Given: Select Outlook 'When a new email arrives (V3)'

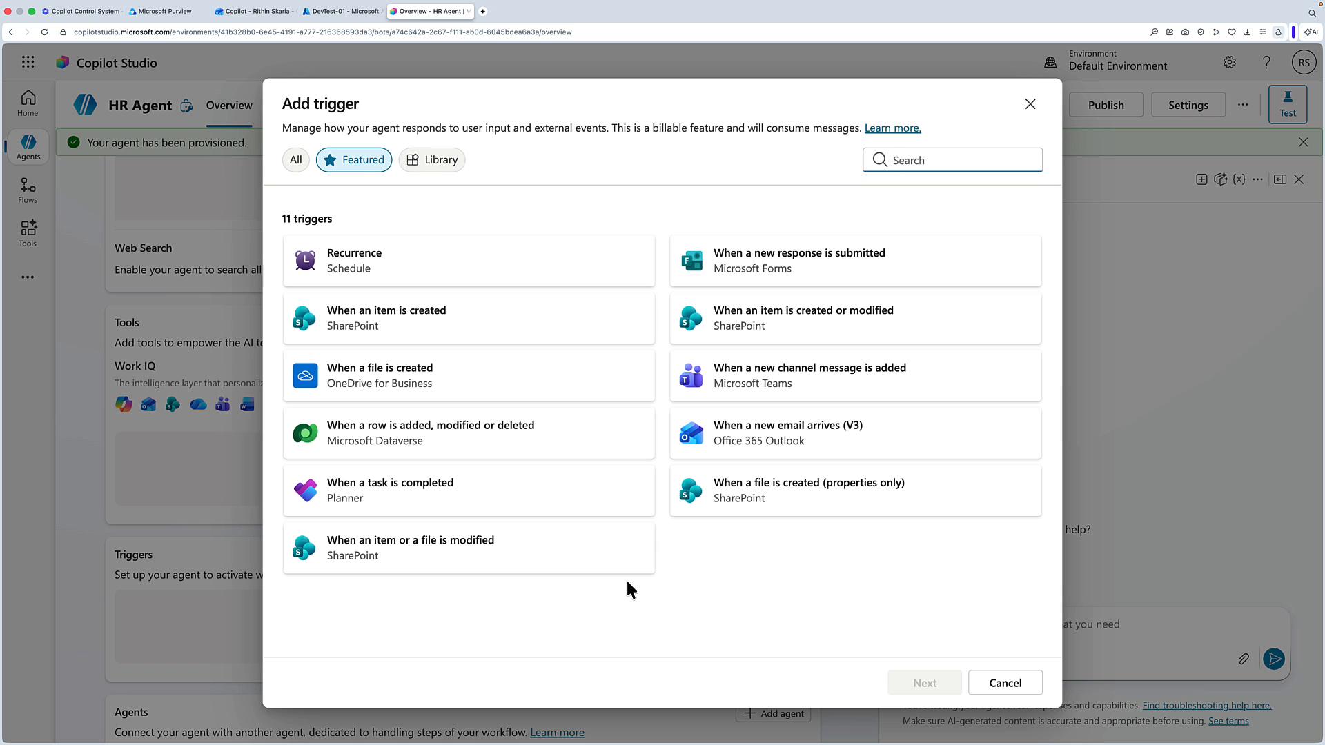Looking at the screenshot, I should click(x=855, y=433).
